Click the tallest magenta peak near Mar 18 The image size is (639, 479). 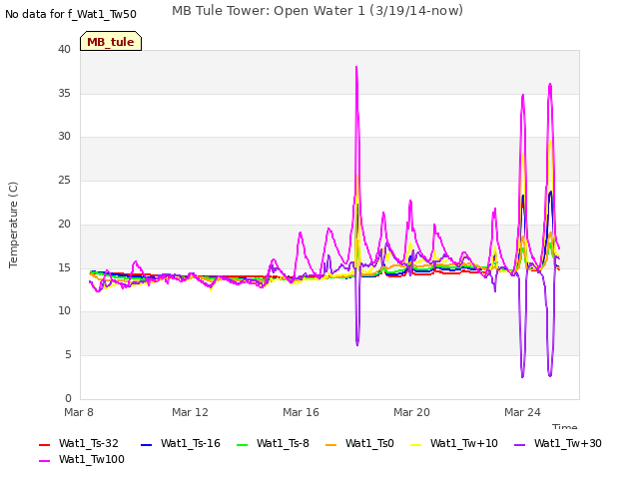[x=356, y=67]
